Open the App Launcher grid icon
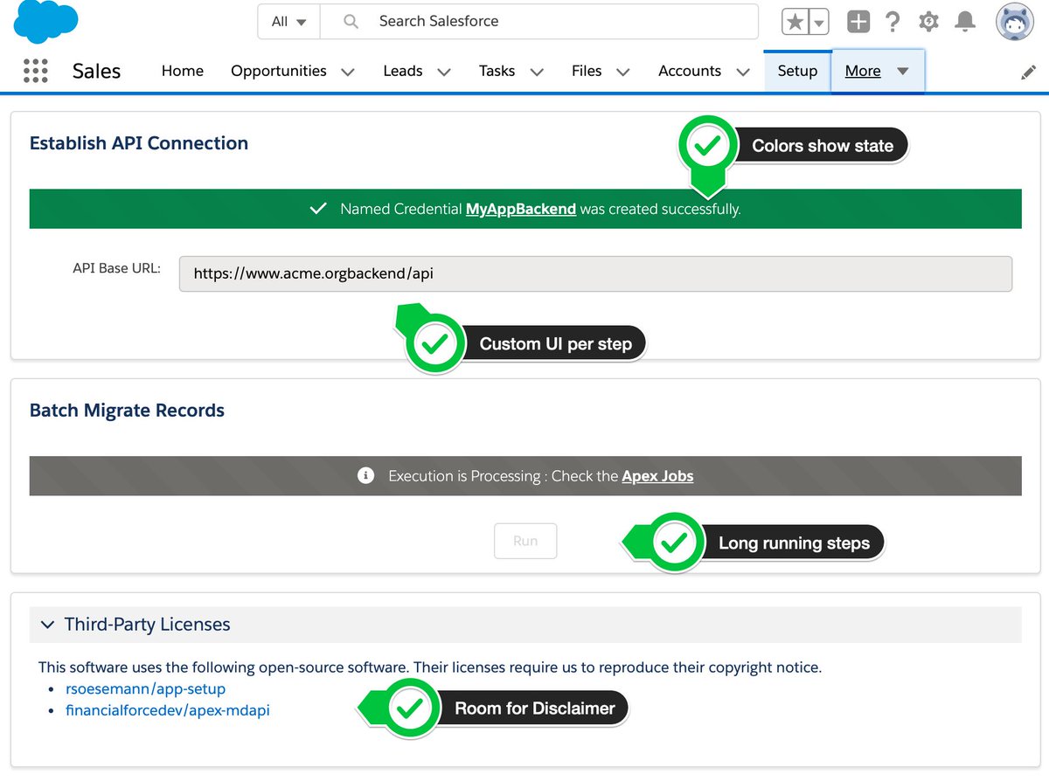The height and width of the screenshot is (781, 1049). [35, 71]
